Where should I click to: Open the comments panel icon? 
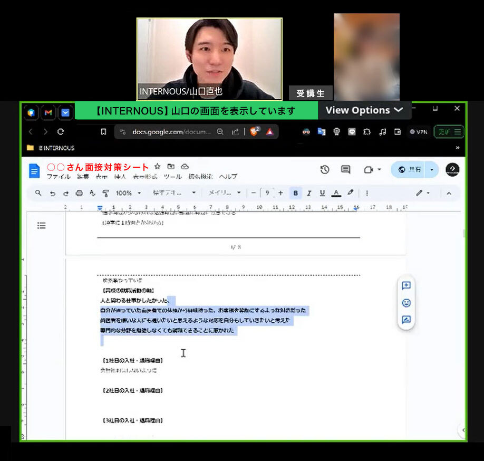(345, 169)
